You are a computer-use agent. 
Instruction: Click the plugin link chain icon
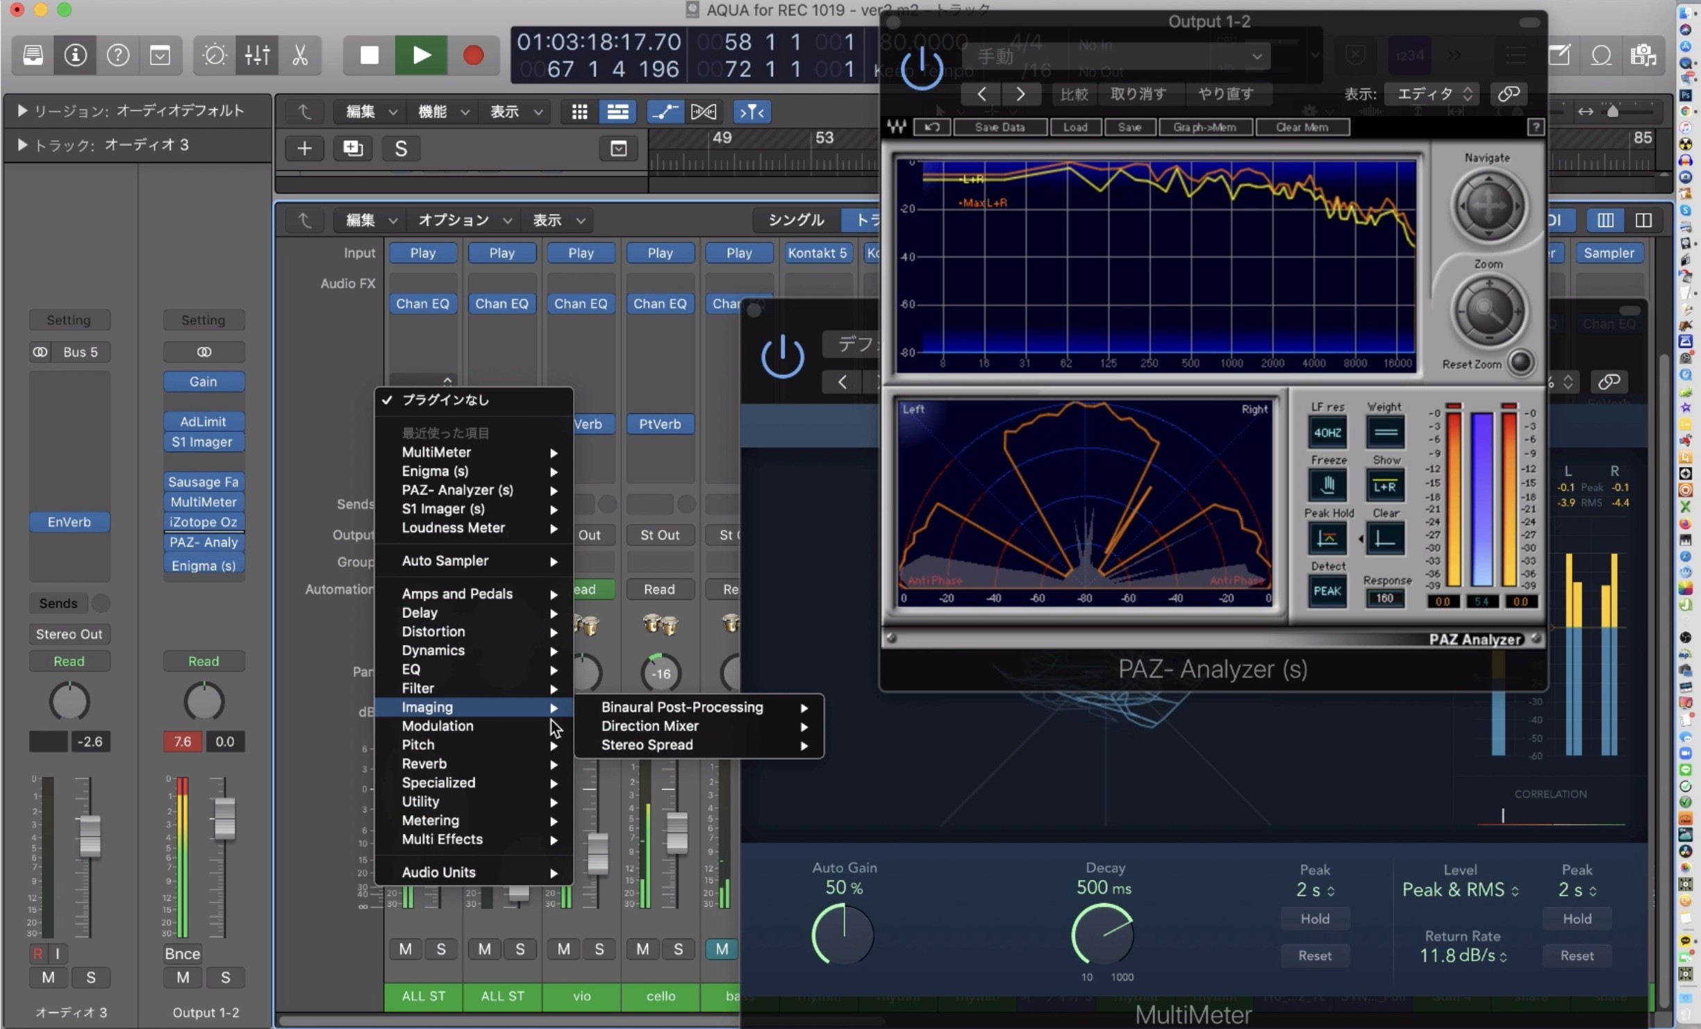(1509, 94)
